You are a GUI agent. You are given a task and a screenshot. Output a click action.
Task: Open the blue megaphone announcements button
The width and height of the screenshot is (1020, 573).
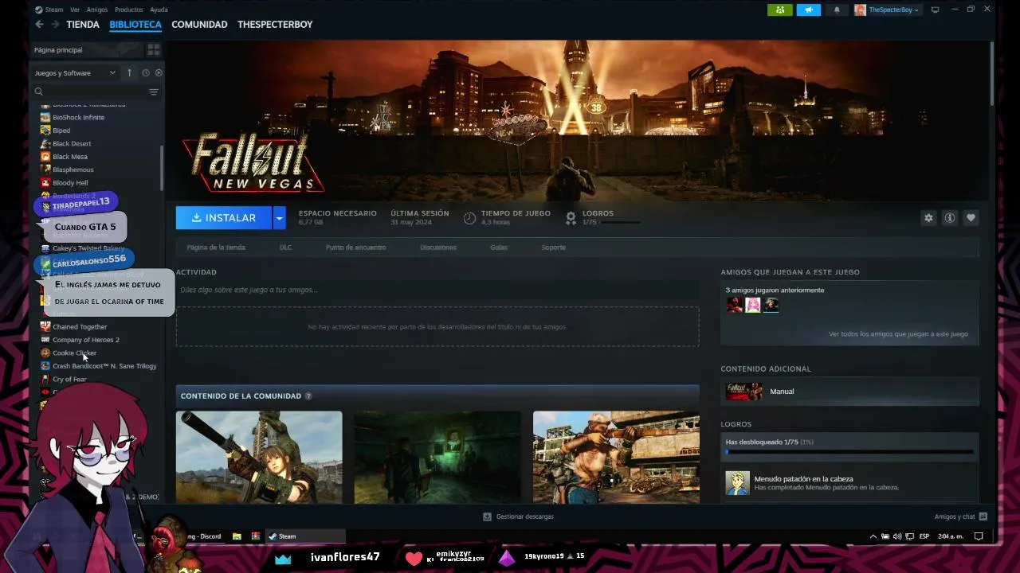tap(808, 10)
